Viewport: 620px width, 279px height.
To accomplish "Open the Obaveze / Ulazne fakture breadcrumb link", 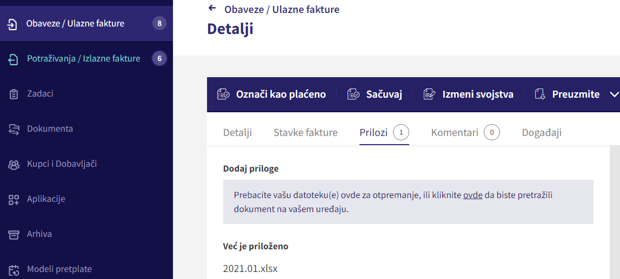I will (282, 9).
